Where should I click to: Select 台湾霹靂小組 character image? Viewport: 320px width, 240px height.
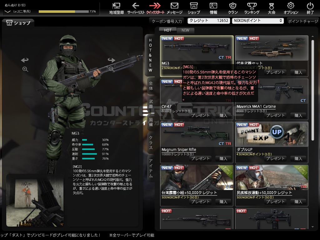click(197, 177)
